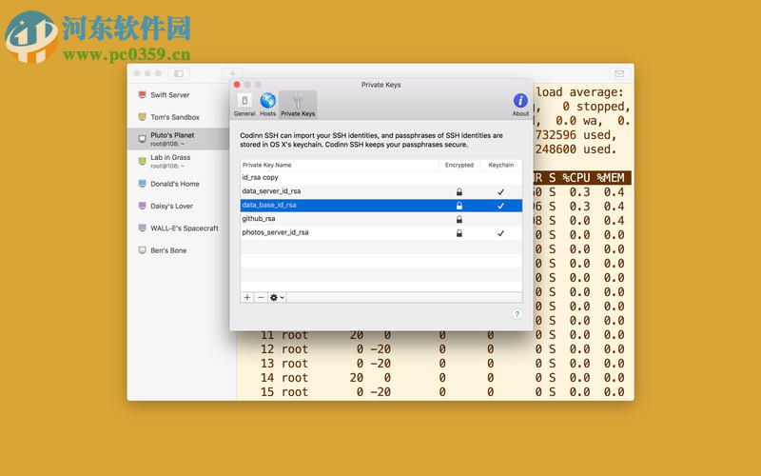761x476 pixels.
Task: Click the red monitor icon for Swift Server
Action: [142, 94]
